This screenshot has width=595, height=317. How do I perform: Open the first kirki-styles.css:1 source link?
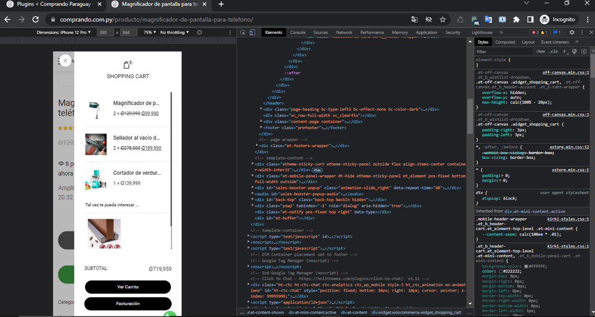coord(568,218)
